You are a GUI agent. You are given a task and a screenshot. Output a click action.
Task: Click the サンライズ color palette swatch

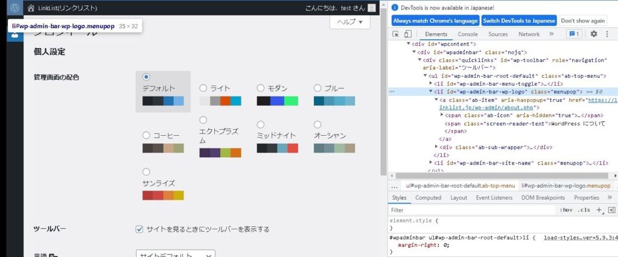click(x=162, y=195)
